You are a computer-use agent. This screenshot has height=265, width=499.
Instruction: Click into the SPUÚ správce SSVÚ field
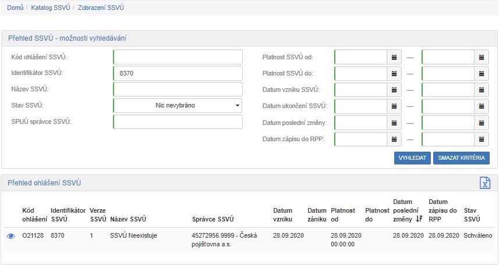[178, 122]
